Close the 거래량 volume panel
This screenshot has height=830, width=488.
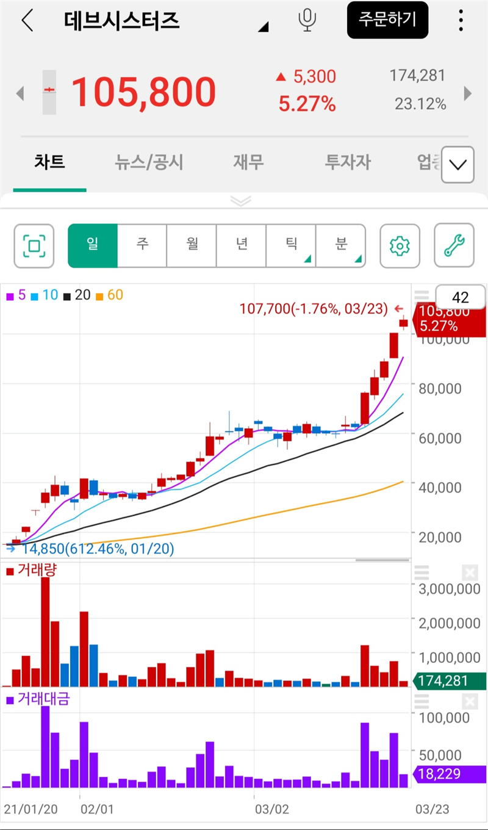coord(470,572)
